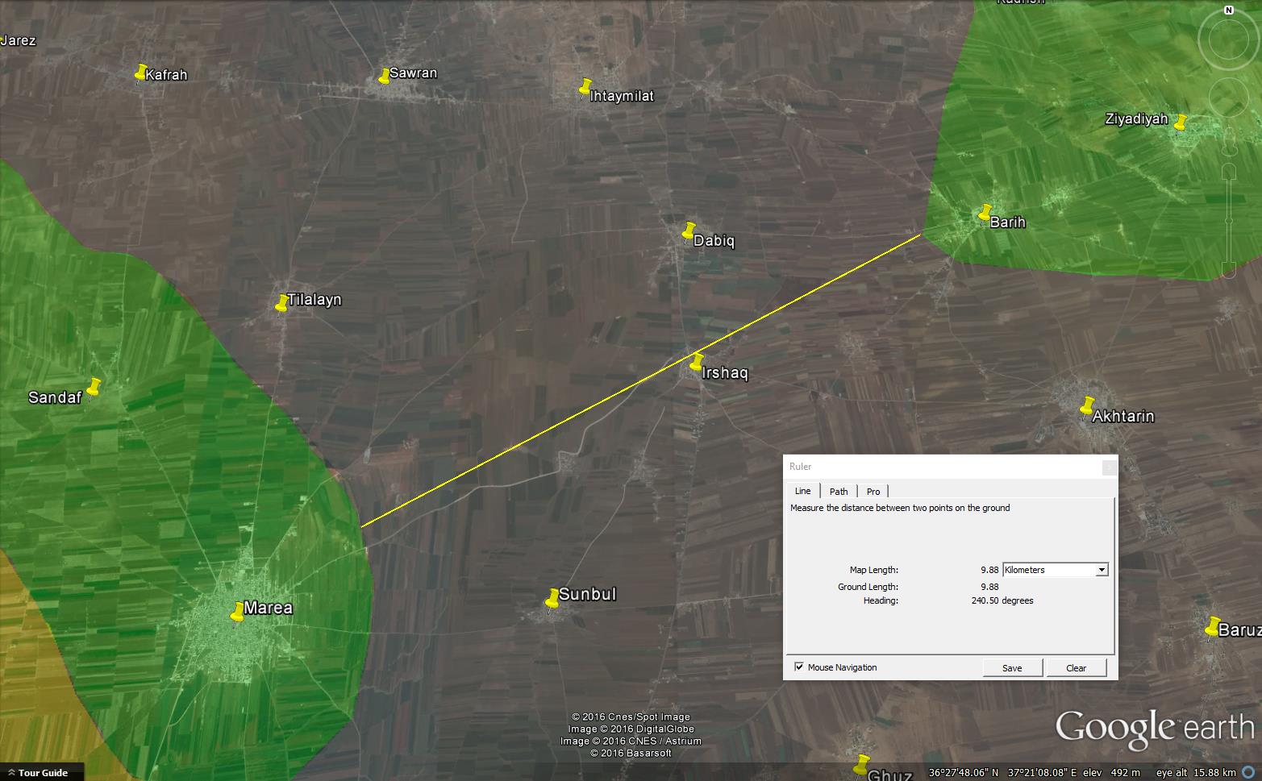Click the Tilalayn placemark pin

click(281, 304)
